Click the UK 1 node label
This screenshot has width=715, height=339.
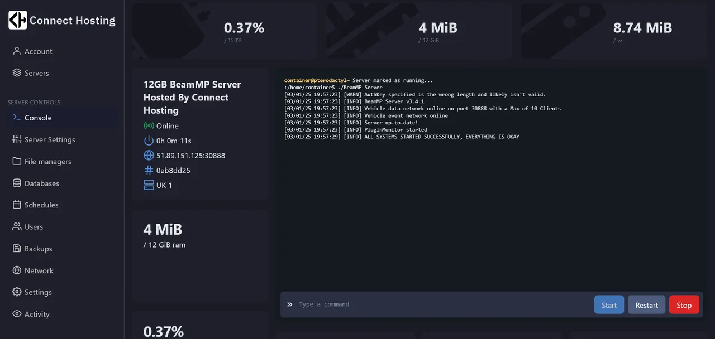(x=164, y=185)
